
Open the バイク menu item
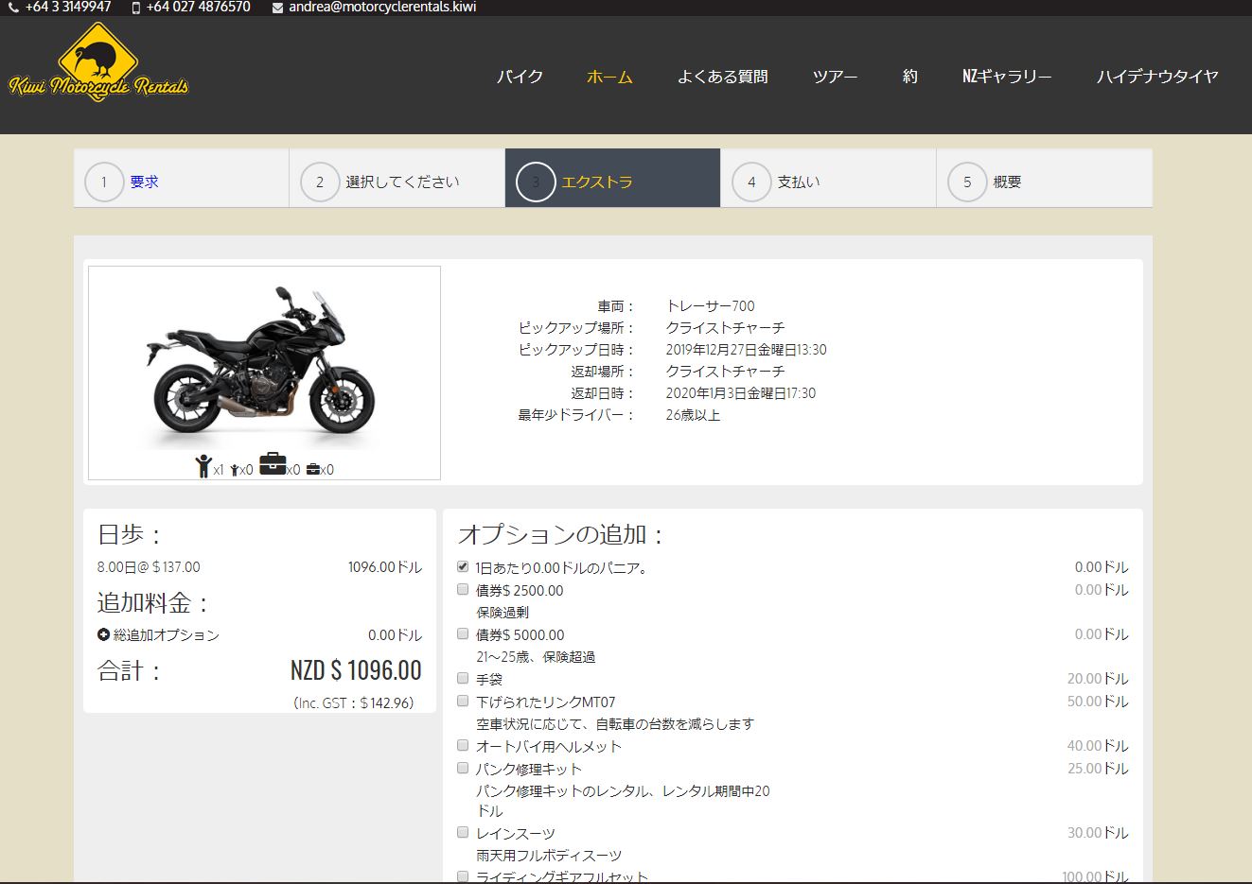520,77
